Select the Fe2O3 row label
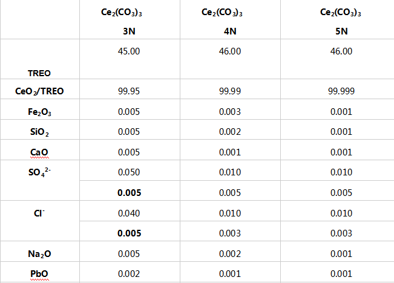This screenshot has width=394, height=283. pyautogui.click(x=39, y=112)
